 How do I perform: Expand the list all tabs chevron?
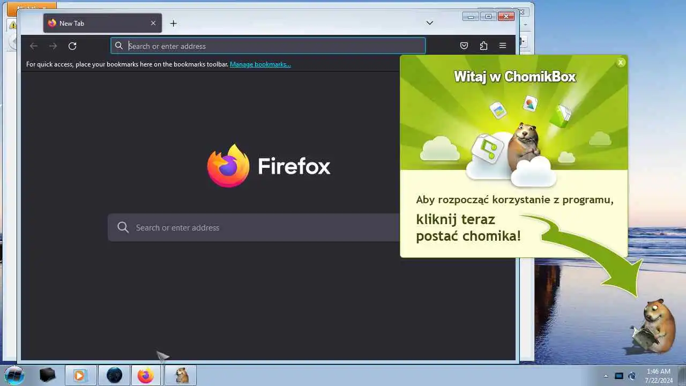pos(429,23)
